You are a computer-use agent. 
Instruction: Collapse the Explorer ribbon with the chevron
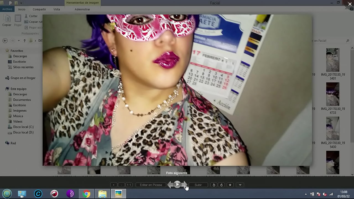(x=346, y=9)
